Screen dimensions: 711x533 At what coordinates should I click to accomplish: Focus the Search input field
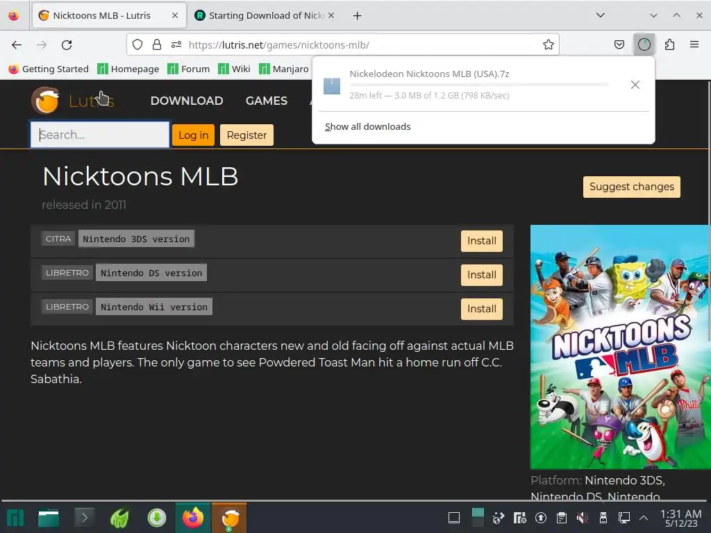(x=100, y=135)
